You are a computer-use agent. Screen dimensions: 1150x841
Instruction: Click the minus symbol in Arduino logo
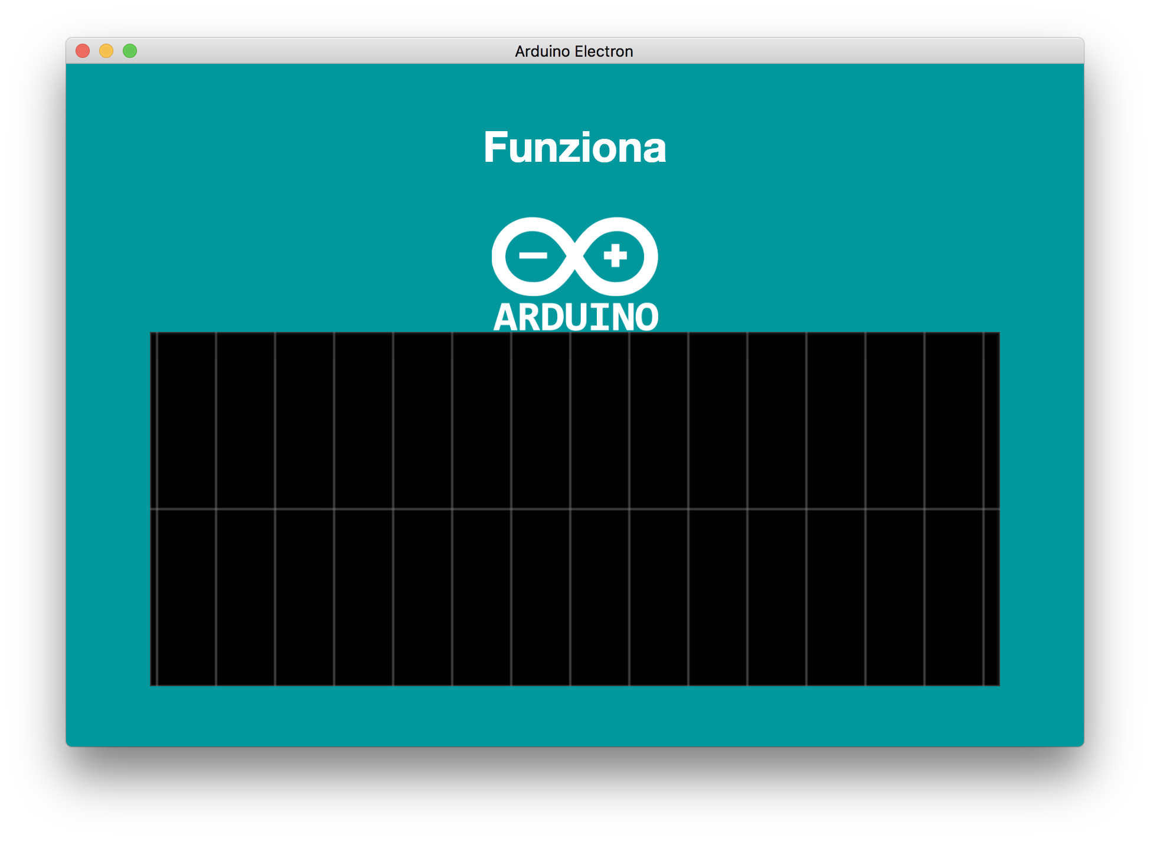533,256
